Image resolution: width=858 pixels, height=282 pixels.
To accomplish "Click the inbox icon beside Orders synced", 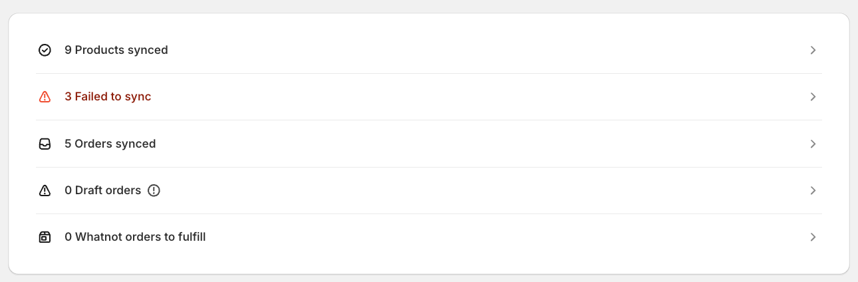I will tap(45, 144).
